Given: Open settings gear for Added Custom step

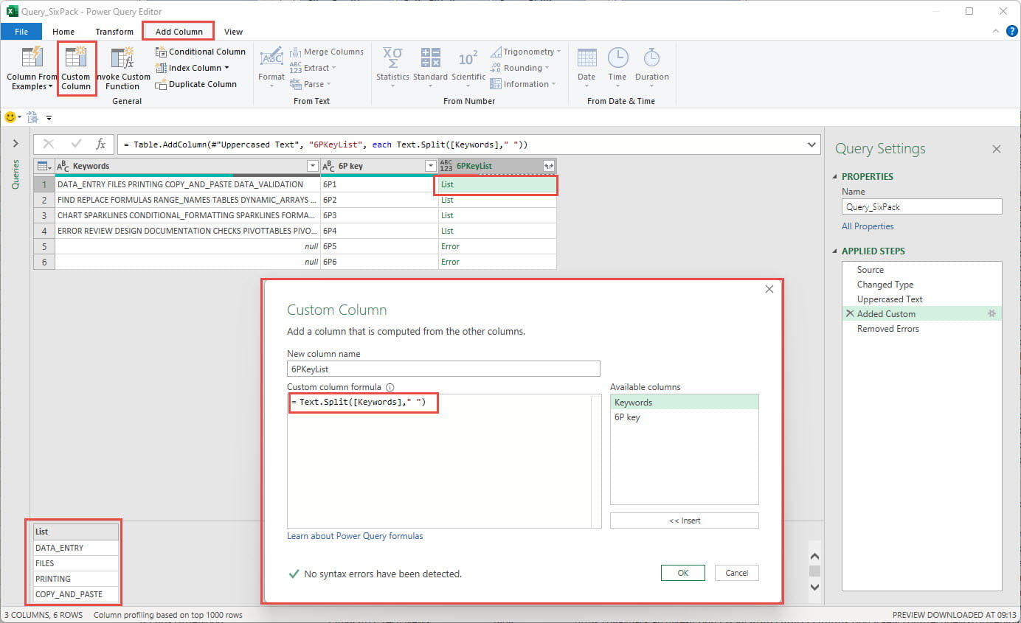Looking at the screenshot, I should (x=991, y=314).
